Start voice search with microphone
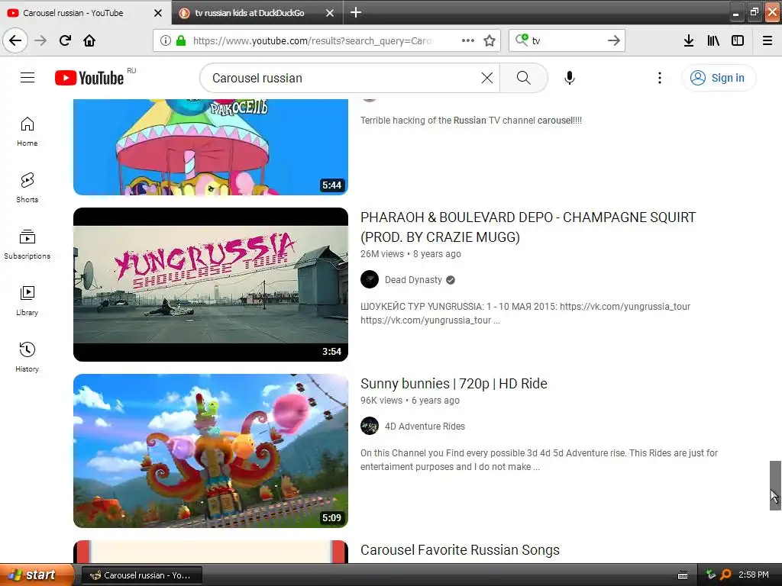Viewport: 782px width, 586px height. (x=570, y=78)
